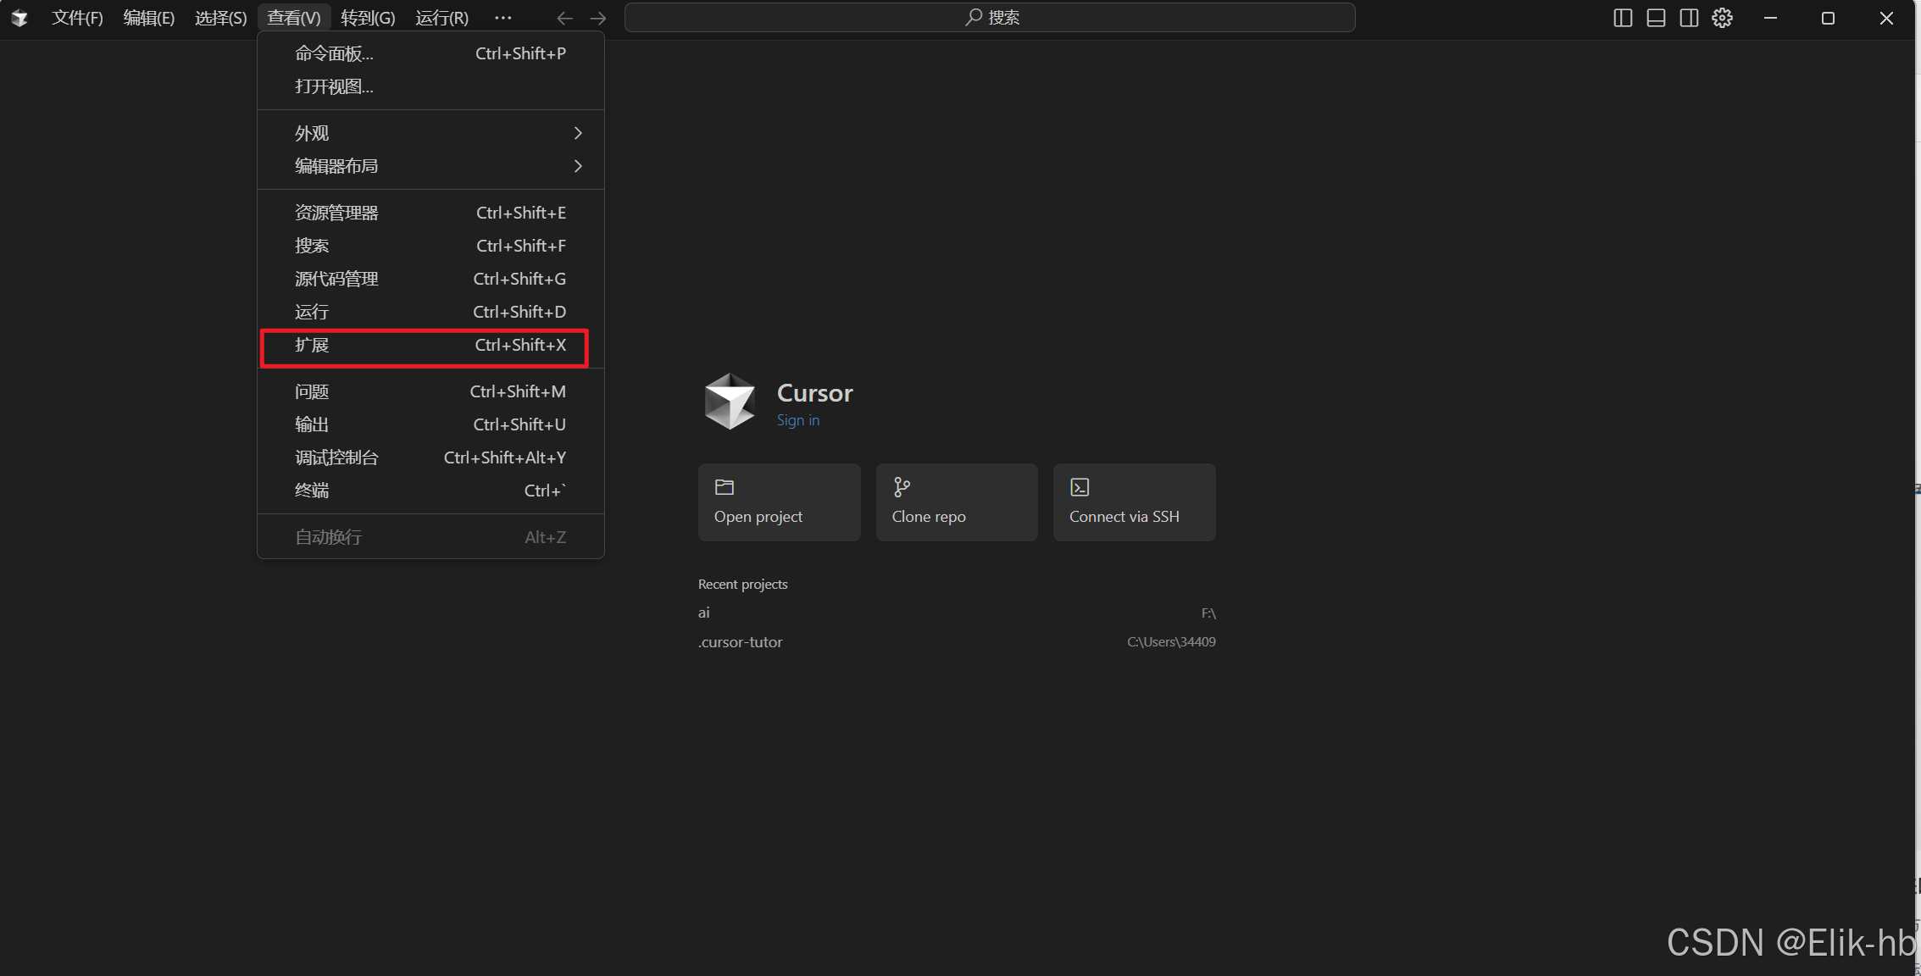
Task: Click the Connect via SSH terminal icon
Action: click(1080, 487)
